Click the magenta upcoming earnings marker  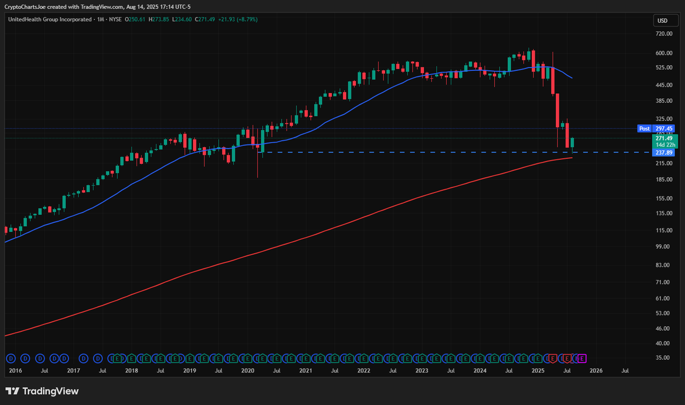[582, 359]
